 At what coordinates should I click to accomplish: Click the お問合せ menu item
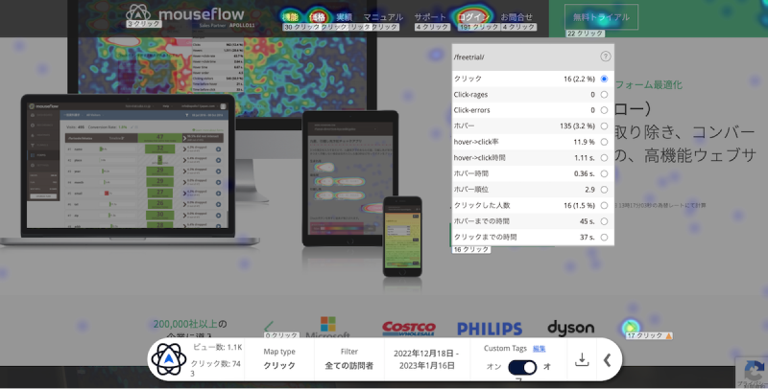tap(516, 17)
